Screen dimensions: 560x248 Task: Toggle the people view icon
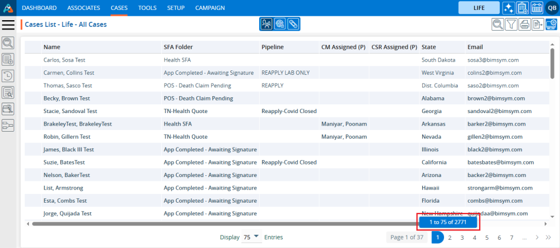click(266, 24)
